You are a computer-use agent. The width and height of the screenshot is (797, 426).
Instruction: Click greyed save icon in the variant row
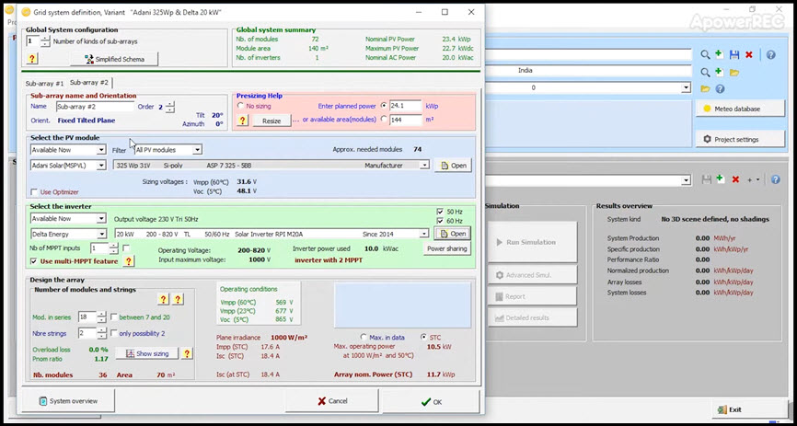706,179
